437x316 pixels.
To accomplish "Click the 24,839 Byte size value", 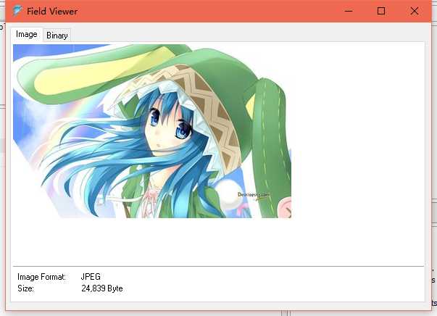I will click(x=102, y=288).
